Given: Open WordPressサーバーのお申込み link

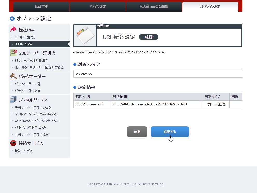Looking at the screenshot, I should [x=36, y=121].
